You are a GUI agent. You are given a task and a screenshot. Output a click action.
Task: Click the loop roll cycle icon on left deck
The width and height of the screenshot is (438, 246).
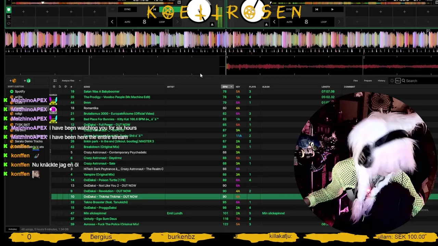pyautogui.click(x=9, y=23)
